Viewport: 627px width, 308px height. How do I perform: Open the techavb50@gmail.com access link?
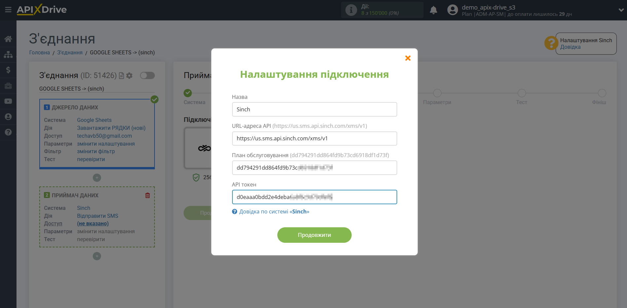coord(104,136)
